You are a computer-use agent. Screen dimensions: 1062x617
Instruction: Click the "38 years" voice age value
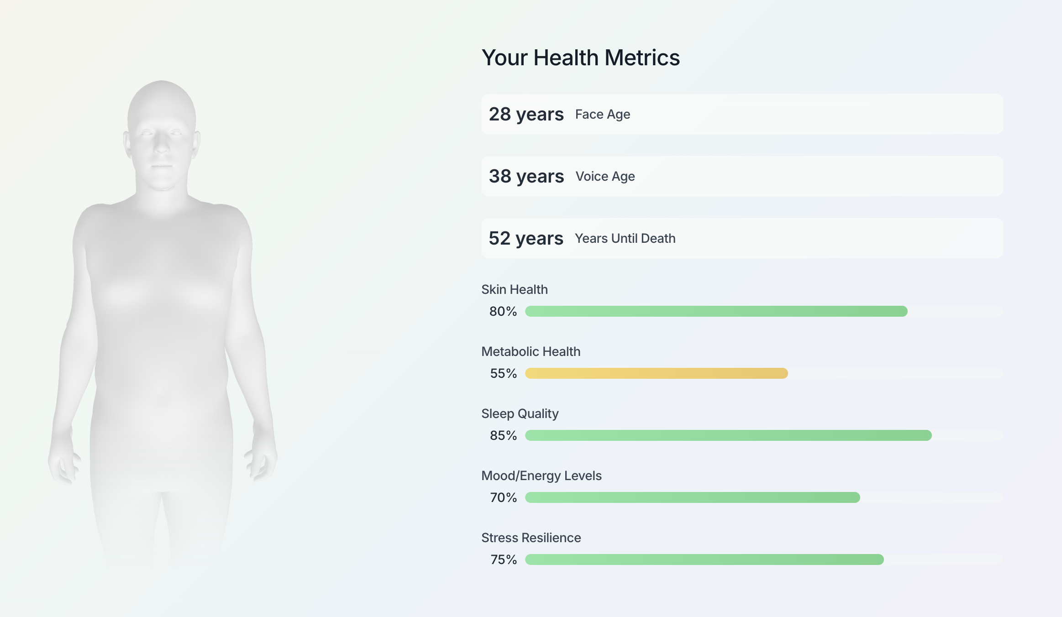[x=526, y=176]
